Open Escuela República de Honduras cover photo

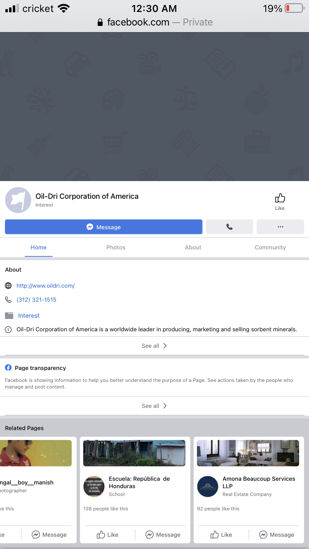134,453
